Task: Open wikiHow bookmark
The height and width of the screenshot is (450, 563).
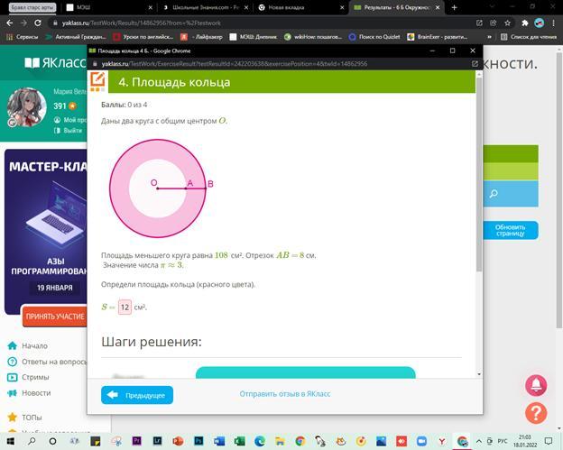Action: [313, 37]
